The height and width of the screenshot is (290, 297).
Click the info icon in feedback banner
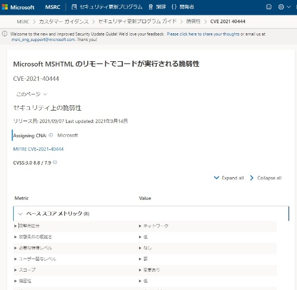(x=5, y=34)
